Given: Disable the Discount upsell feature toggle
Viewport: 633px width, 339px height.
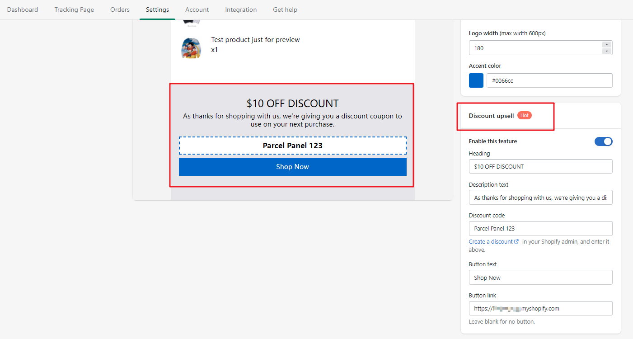Looking at the screenshot, I should coord(603,141).
